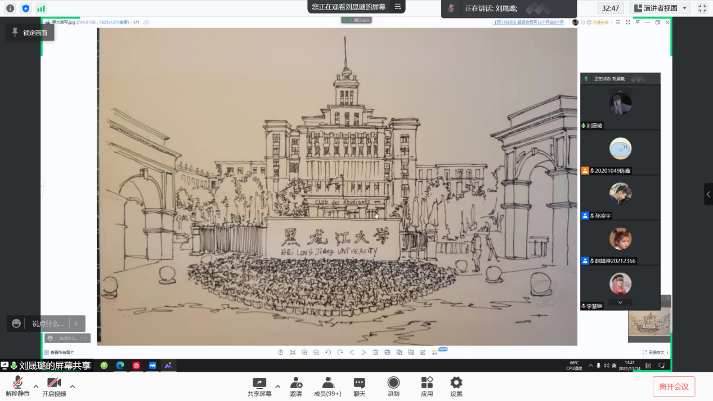Viewport: 713px width, 401px height.
Task: Select participant 孙凌宇 video tile
Action: pos(620,197)
